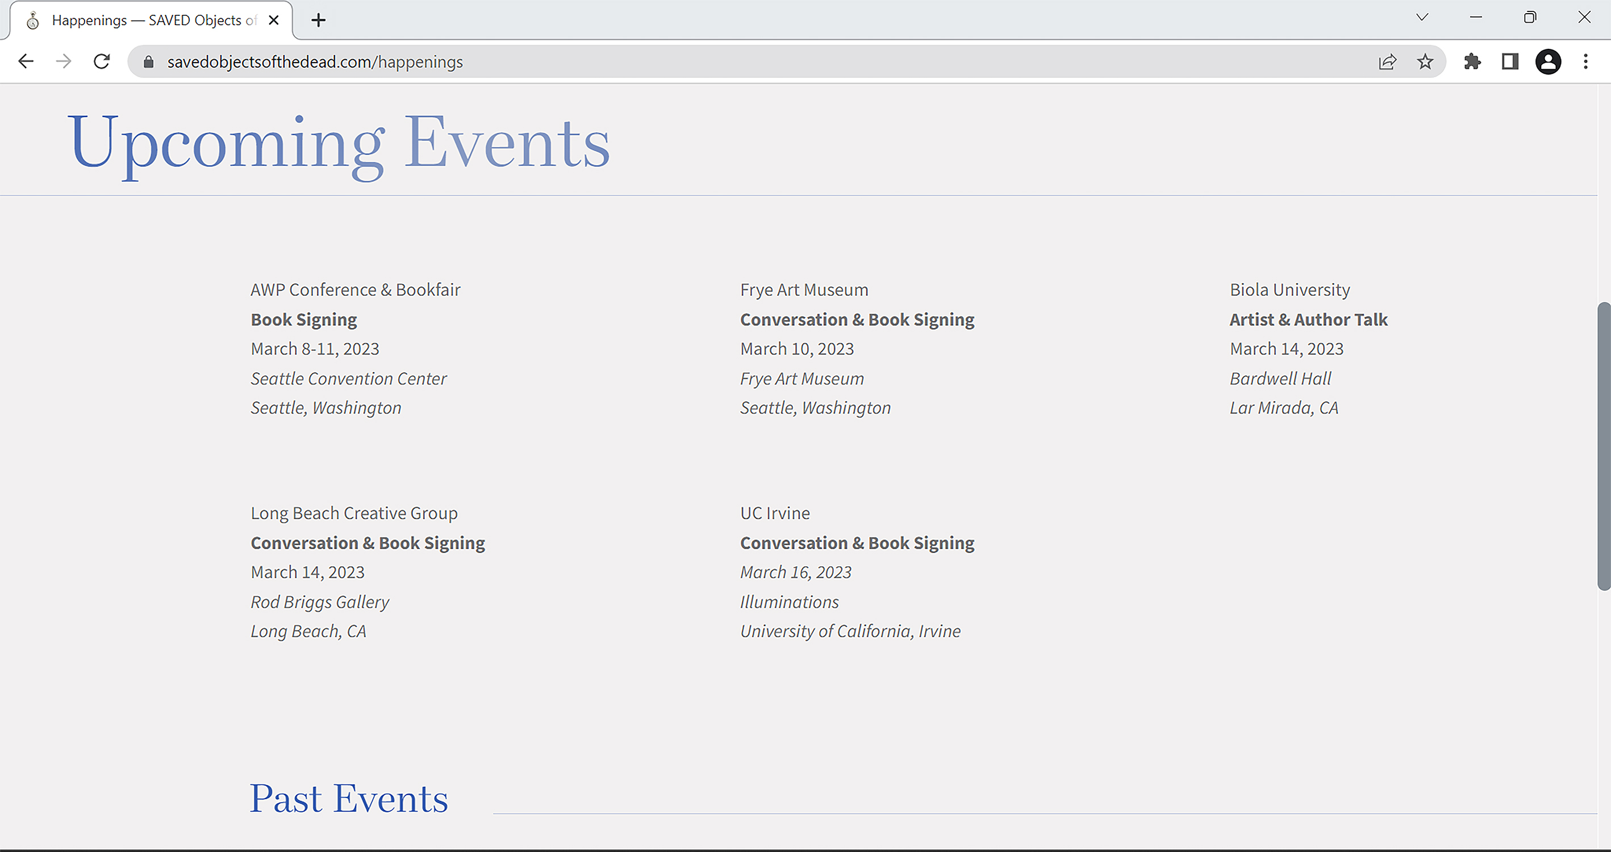This screenshot has height=852, width=1611.
Task: Close the Happenings tab
Action: tap(273, 20)
